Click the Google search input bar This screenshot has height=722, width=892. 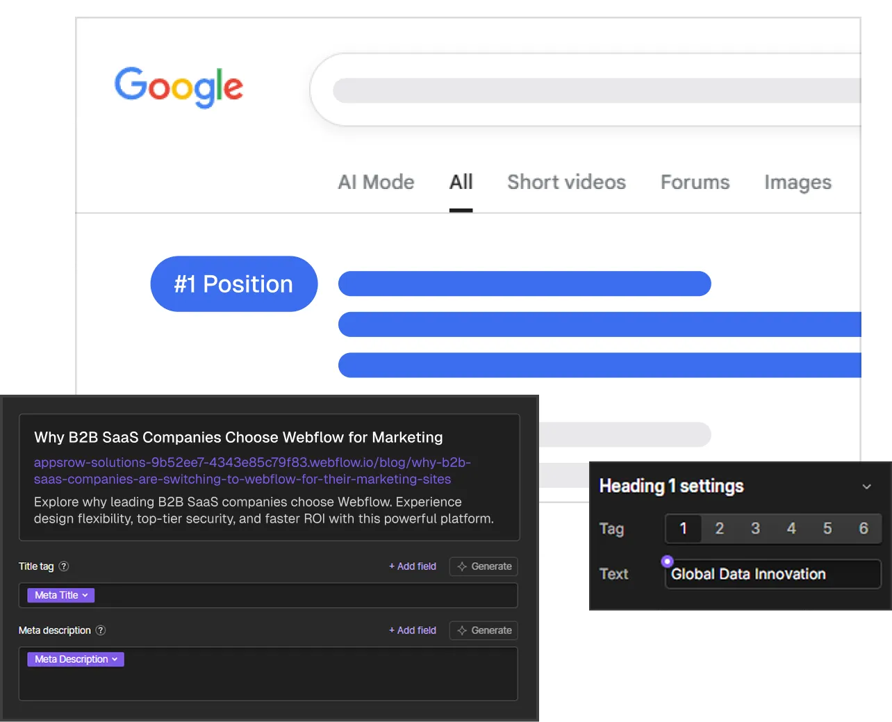click(x=586, y=90)
